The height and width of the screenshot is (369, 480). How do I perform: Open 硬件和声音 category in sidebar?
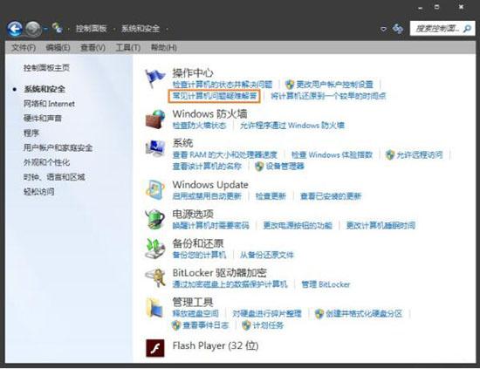[43, 118]
